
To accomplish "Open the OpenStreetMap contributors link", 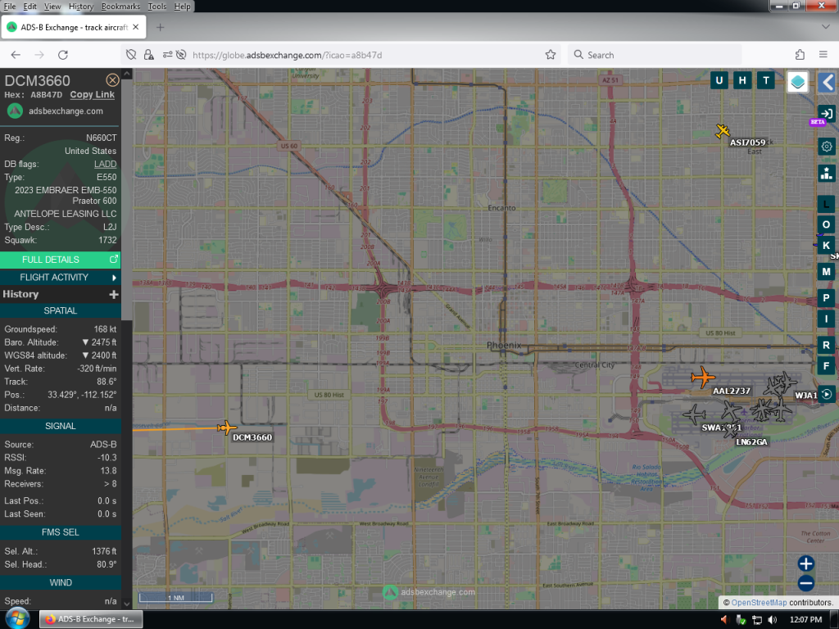I will click(x=759, y=602).
